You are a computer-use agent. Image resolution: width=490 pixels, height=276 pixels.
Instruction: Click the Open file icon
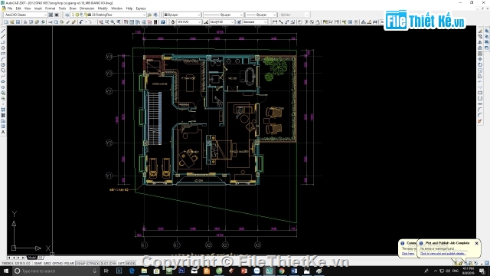click(x=12, y=22)
